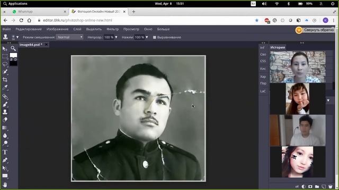Select the Gradient tool
Viewport: 339px width, 190px height.
click(x=5, y=128)
